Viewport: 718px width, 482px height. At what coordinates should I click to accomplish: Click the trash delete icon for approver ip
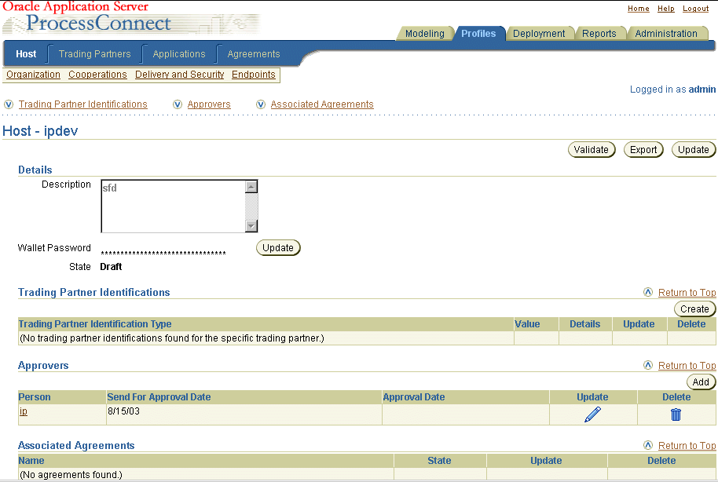(676, 414)
